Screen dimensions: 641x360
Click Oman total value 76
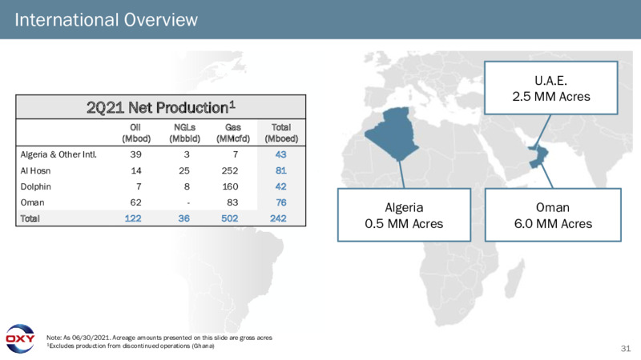pyautogui.click(x=281, y=202)
